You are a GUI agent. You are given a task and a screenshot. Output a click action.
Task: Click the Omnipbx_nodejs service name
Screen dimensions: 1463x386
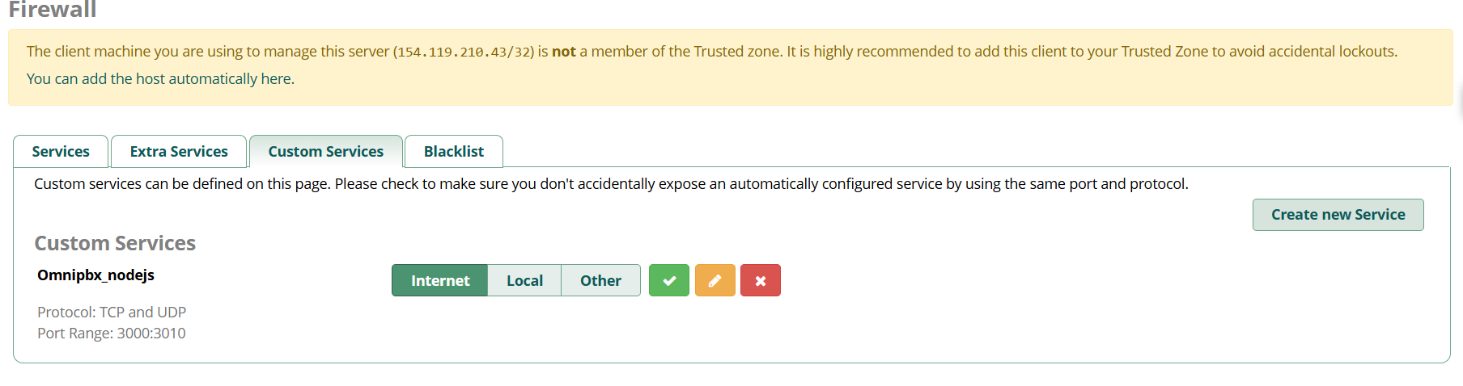[x=95, y=275]
